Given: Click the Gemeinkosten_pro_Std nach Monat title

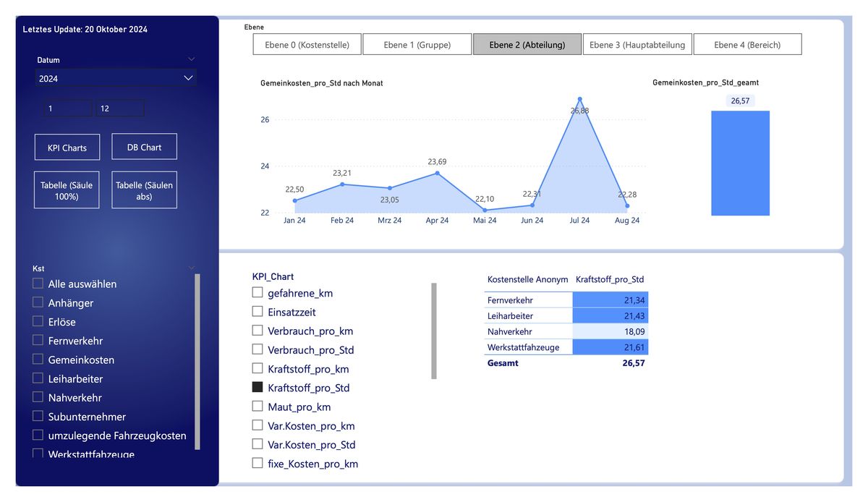Looking at the screenshot, I should (322, 83).
